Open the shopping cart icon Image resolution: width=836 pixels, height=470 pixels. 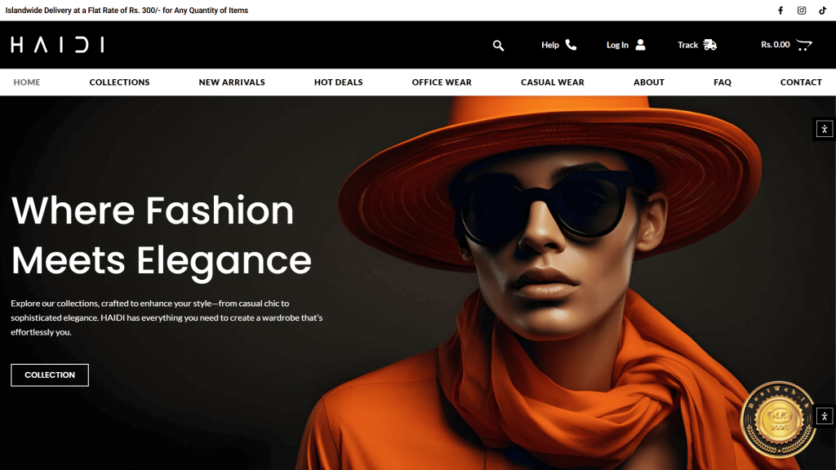point(803,45)
